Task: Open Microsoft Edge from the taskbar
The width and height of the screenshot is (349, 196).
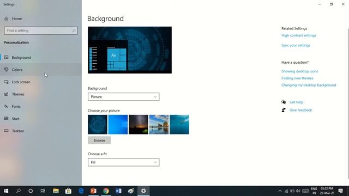Action: click(x=81, y=191)
